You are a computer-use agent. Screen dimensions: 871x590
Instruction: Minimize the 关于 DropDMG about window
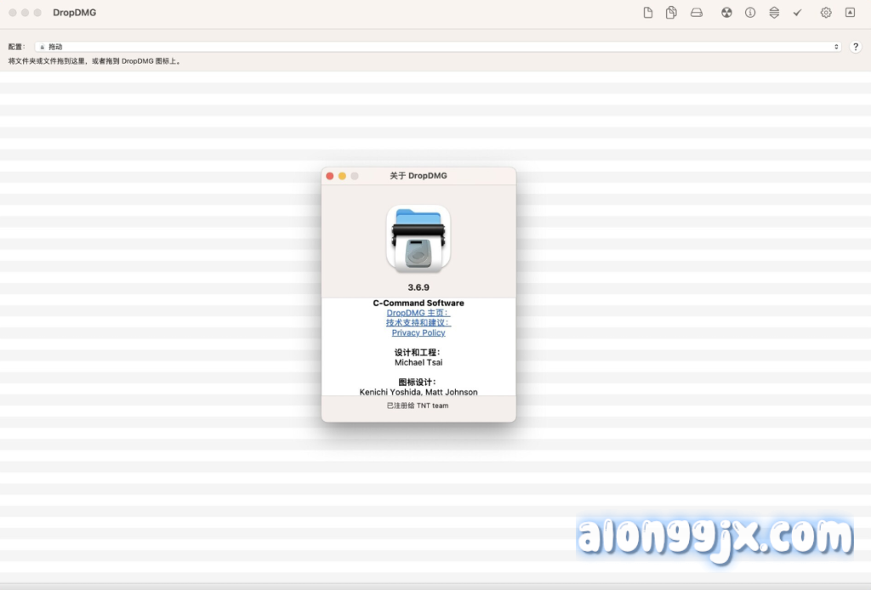point(342,176)
